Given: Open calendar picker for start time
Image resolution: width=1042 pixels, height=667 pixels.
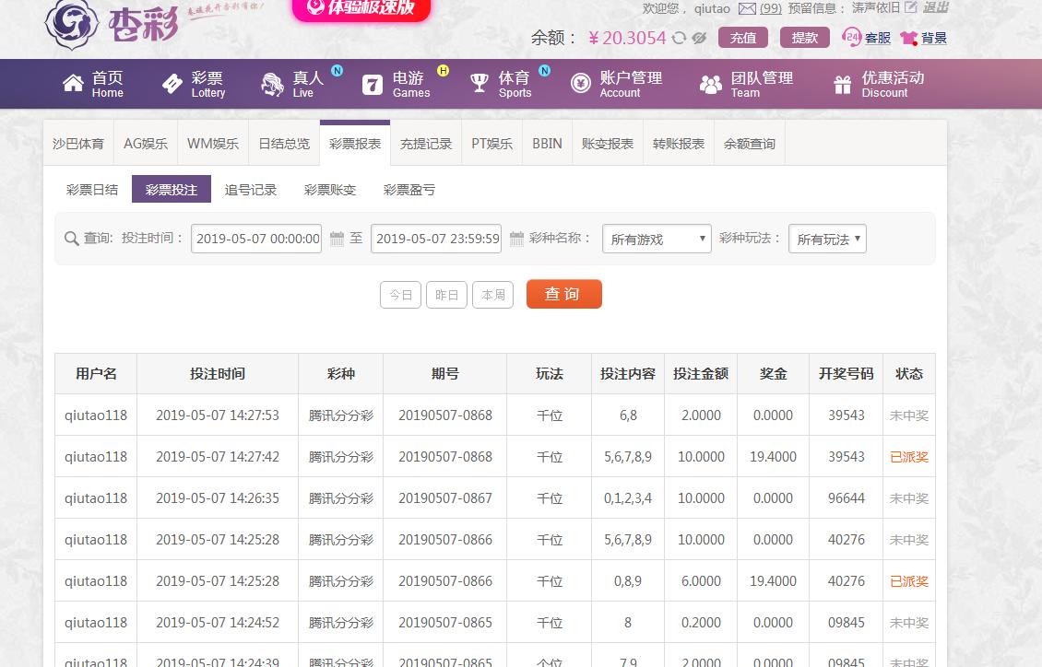Looking at the screenshot, I should pos(337,239).
